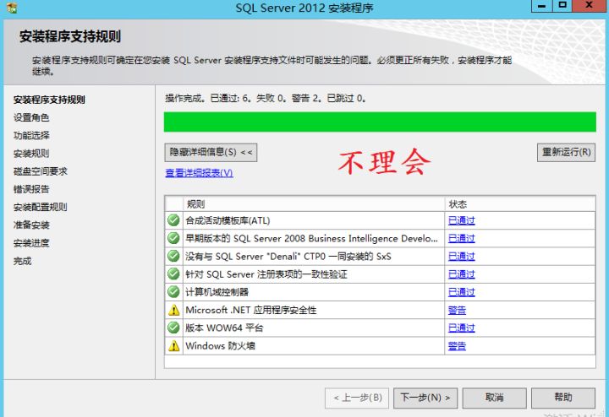
Task: Select 准备安装 step in sidebar
Action: (x=31, y=225)
